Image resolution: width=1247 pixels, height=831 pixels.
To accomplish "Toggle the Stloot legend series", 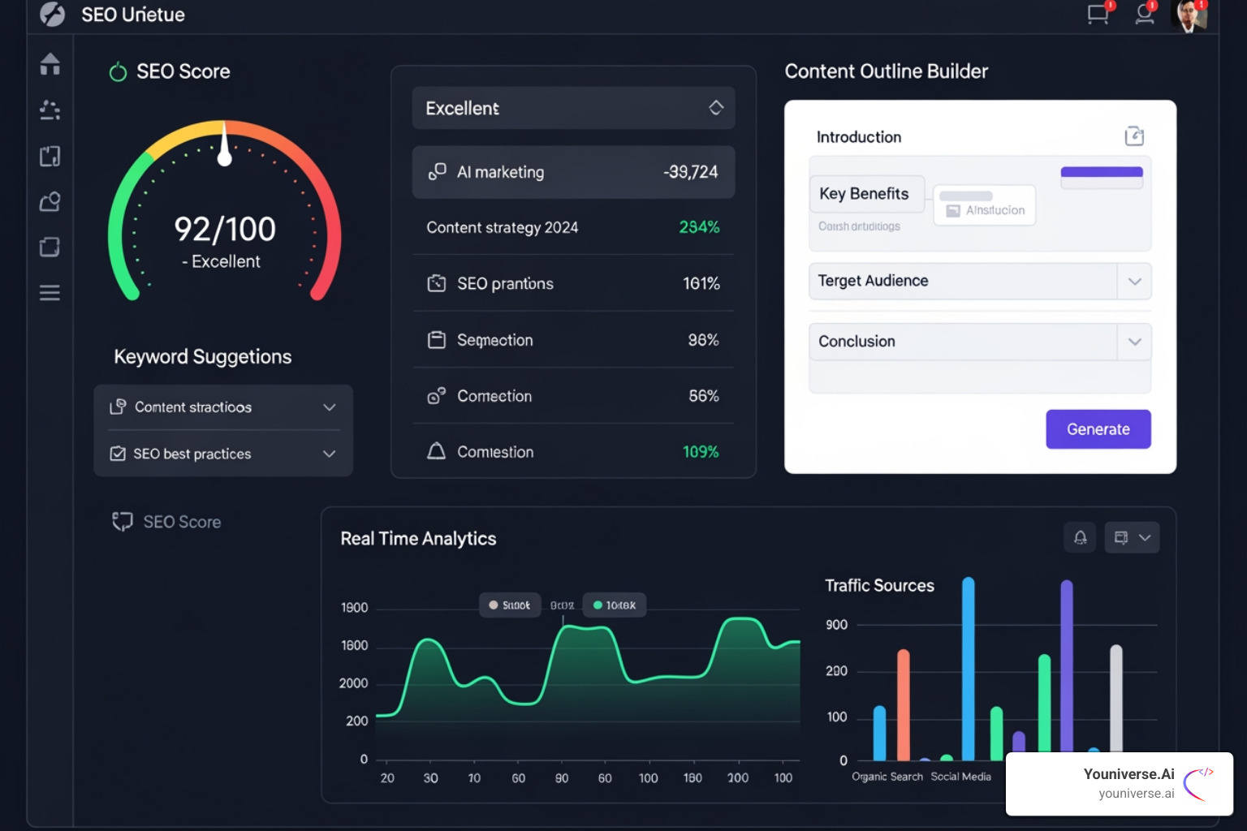I will pos(510,605).
